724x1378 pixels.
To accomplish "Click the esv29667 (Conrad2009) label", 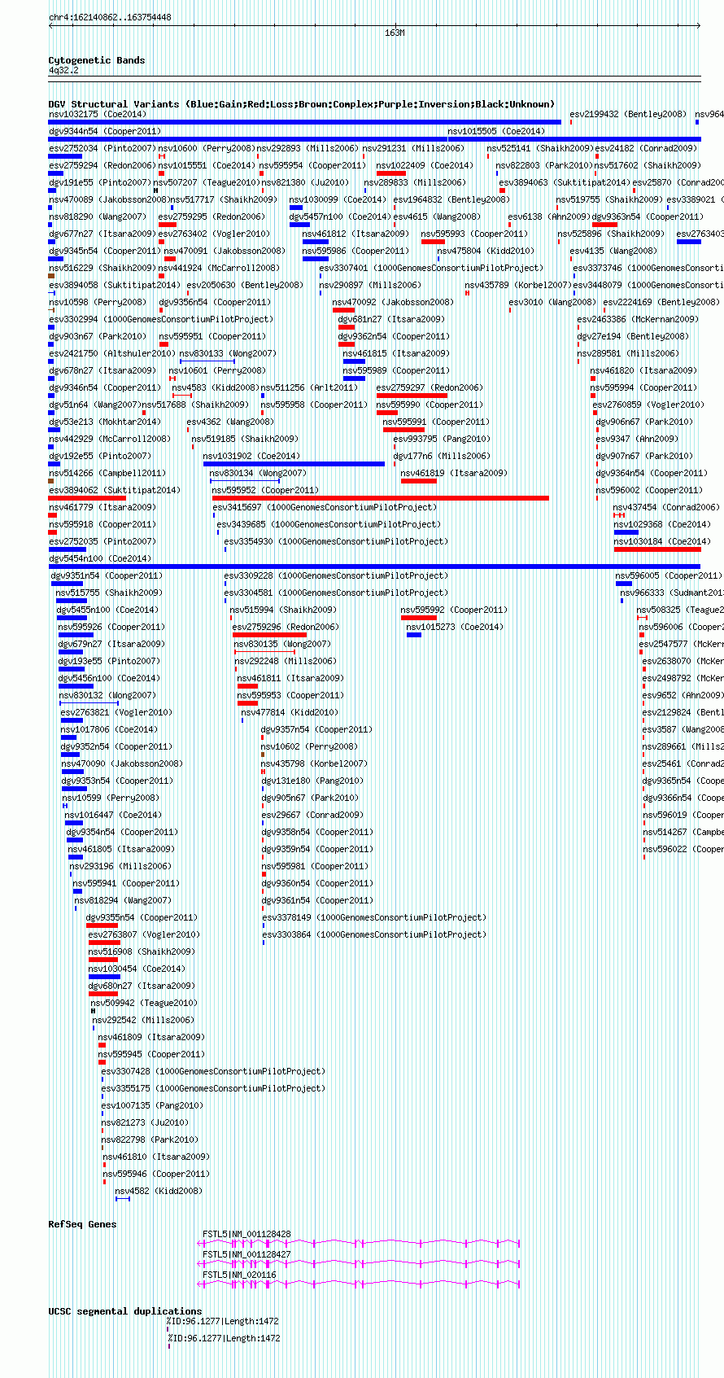I will point(312,815).
